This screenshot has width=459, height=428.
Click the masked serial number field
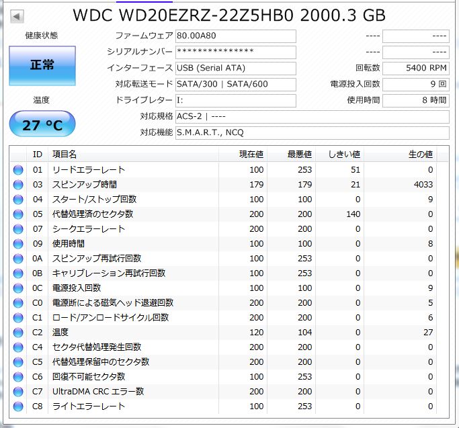pyautogui.click(x=236, y=52)
